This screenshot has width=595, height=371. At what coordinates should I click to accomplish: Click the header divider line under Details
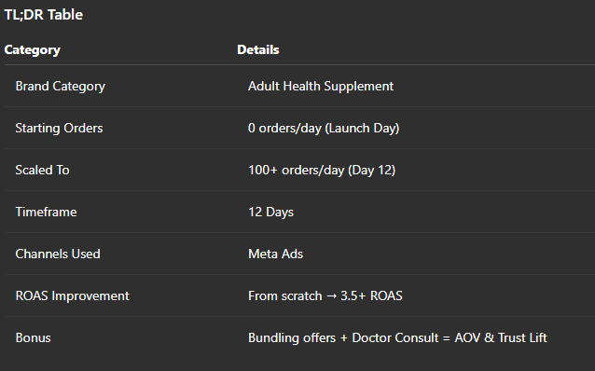(416, 65)
